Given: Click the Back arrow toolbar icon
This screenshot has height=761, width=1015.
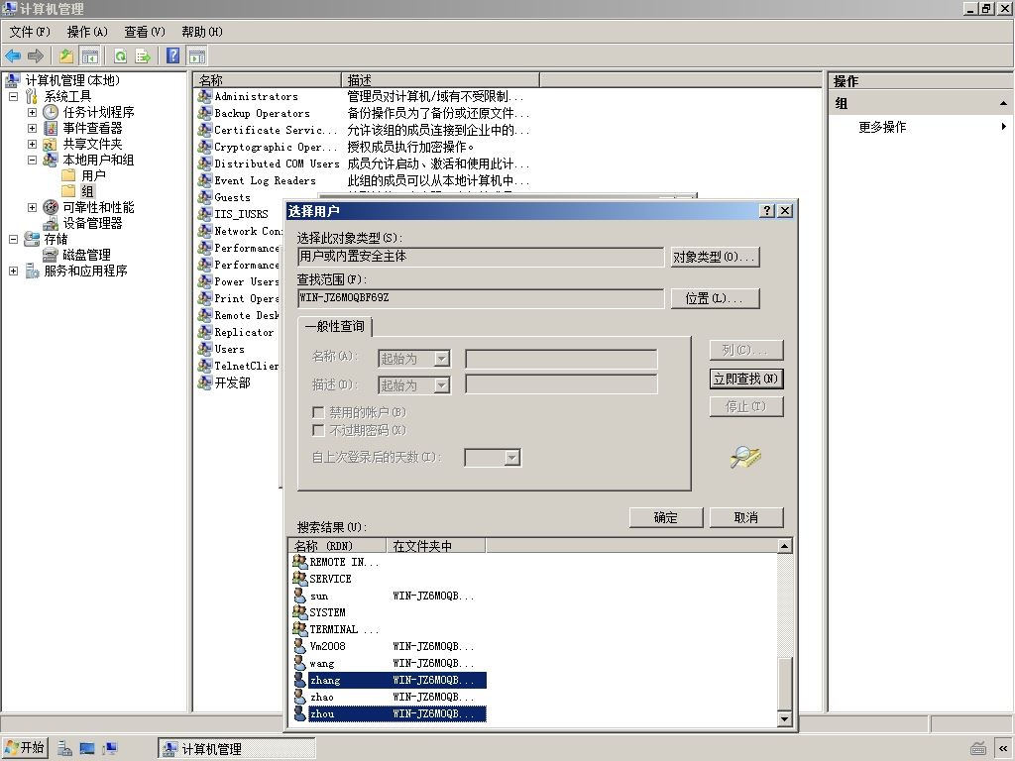Looking at the screenshot, I should pyautogui.click(x=13, y=55).
